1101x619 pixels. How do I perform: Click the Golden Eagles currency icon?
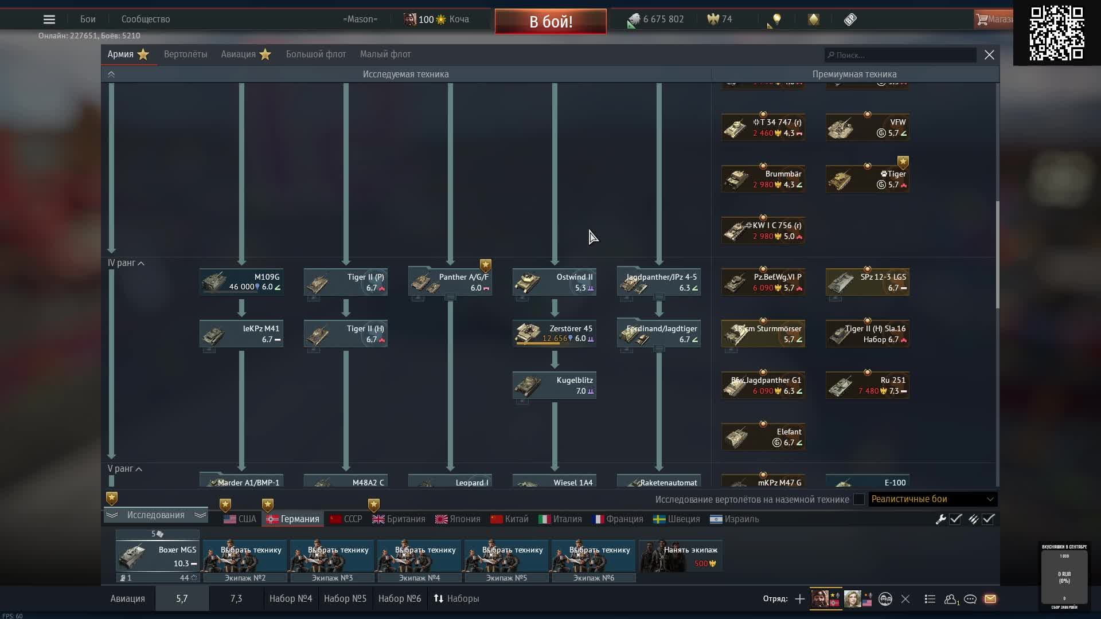tap(713, 19)
